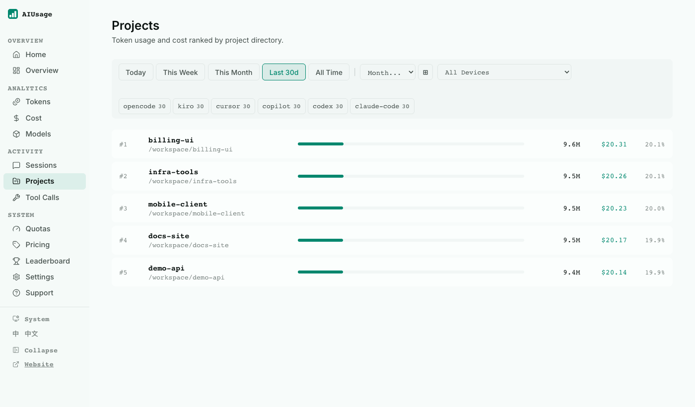695x407 pixels.
Task: Toggle the opencode source filter chip
Action: [x=144, y=106]
